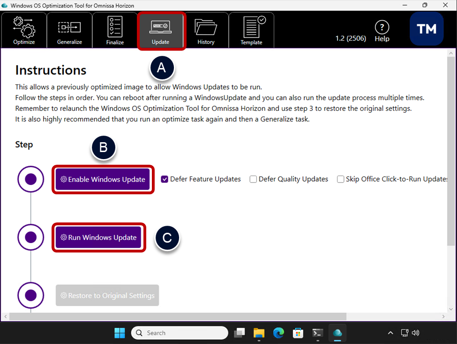Click the taskbar Search box
This screenshot has width=457, height=344.
(x=180, y=333)
